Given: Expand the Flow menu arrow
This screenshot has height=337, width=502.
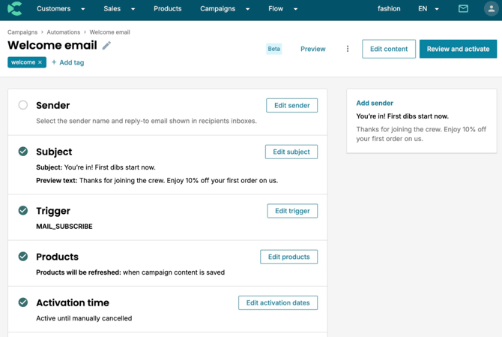Looking at the screenshot, I should click(x=295, y=9).
